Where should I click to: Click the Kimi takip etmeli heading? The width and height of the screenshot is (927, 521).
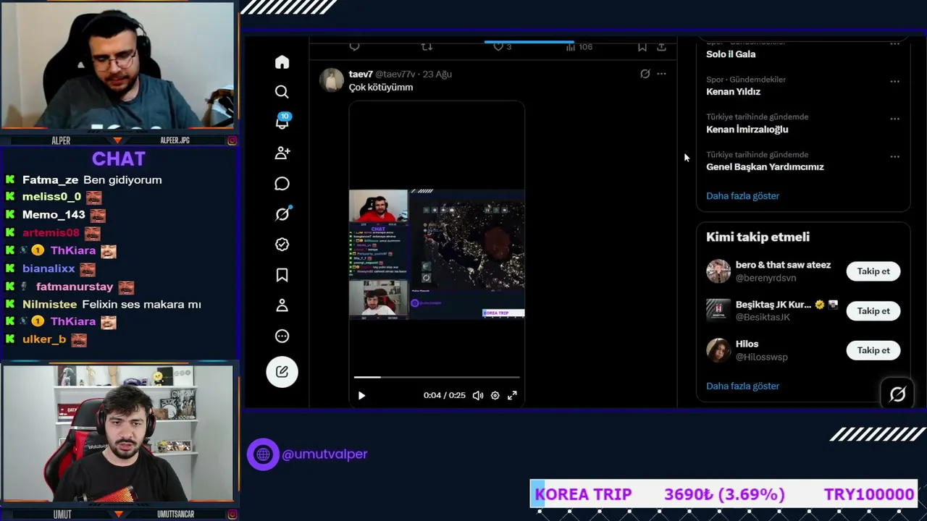point(758,237)
